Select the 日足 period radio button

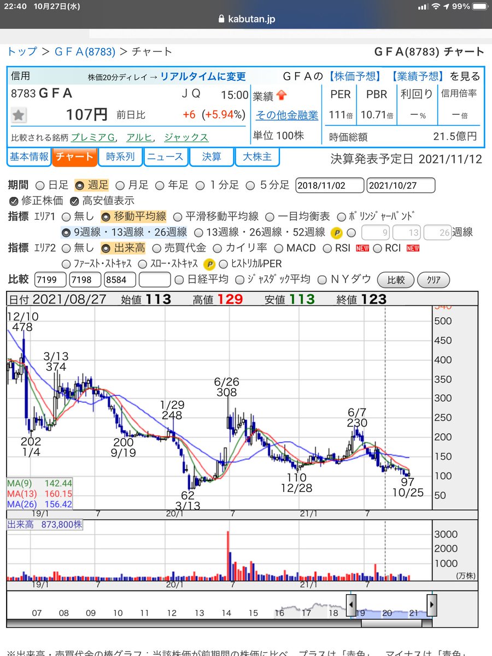click(40, 185)
